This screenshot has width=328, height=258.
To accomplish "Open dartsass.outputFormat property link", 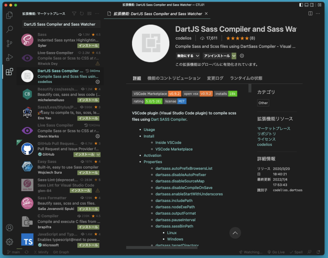I will pyautogui.click(x=176, y=213).
